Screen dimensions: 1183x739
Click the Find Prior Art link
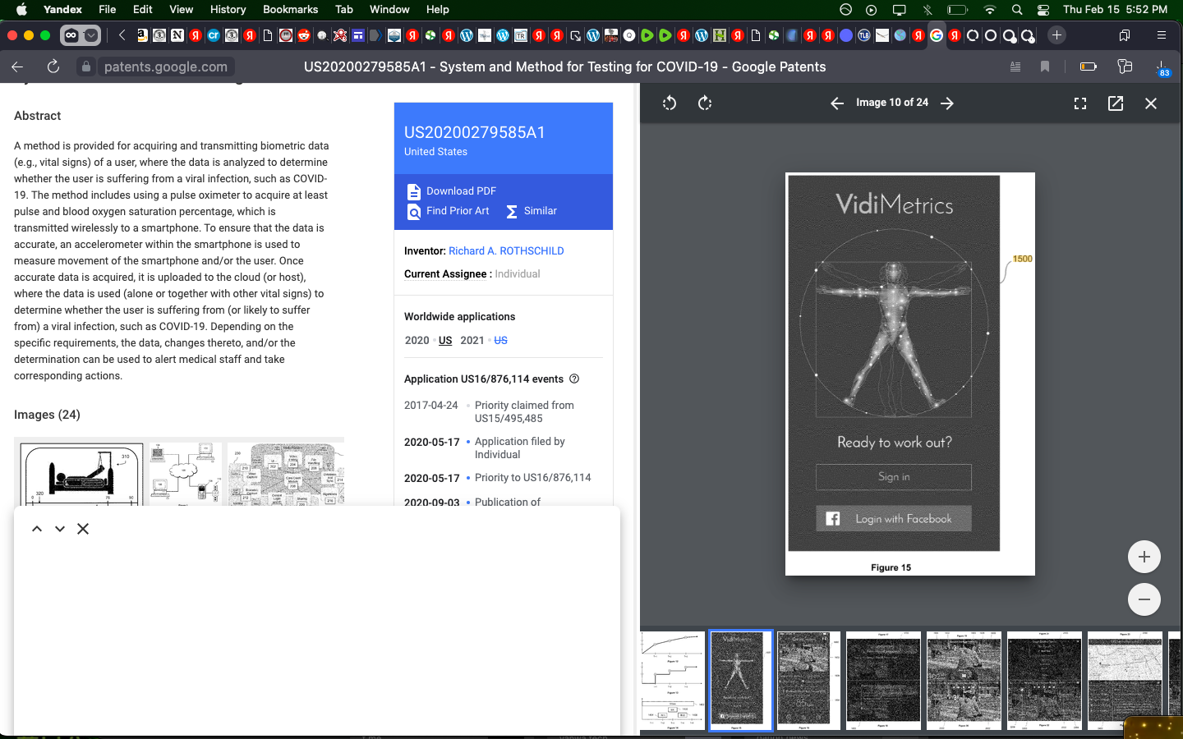(x=458, y=210)
